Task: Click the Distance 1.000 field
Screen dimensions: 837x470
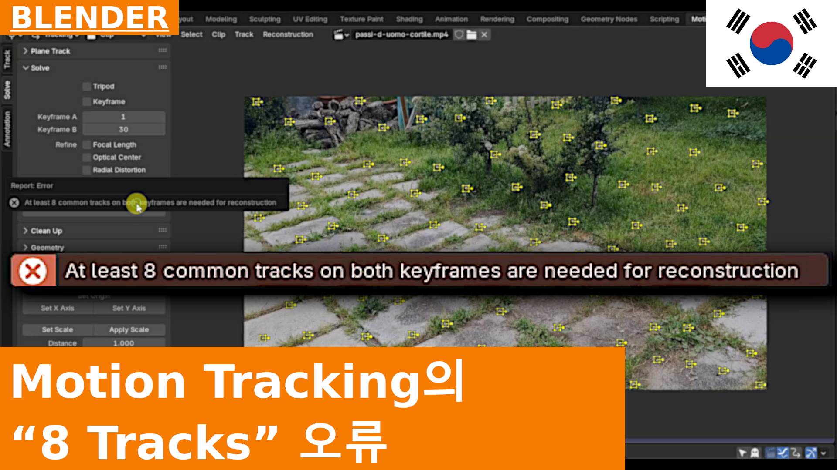Action: (x=124, y=343)
